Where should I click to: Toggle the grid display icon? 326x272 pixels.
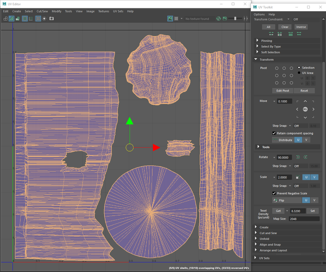click(38, 19)
